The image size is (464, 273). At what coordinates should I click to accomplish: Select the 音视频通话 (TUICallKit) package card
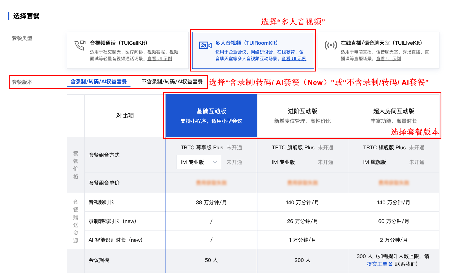coord(128,50)
